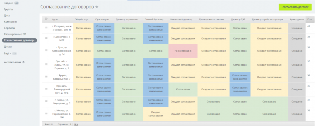Open row menu icon for Липецк row

click(46, 101)
